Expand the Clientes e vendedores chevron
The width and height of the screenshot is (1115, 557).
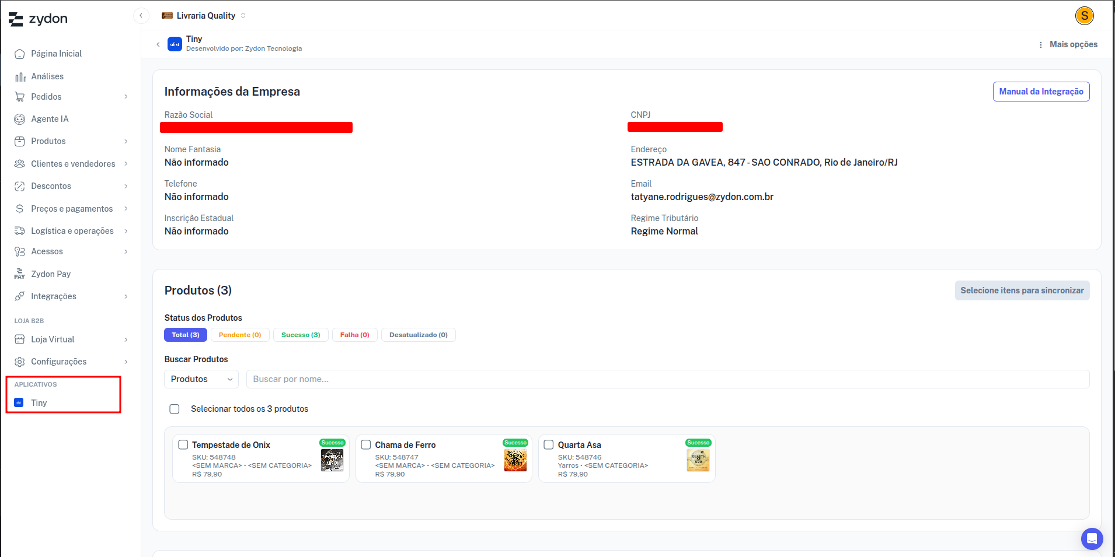[x=126, y=164]
